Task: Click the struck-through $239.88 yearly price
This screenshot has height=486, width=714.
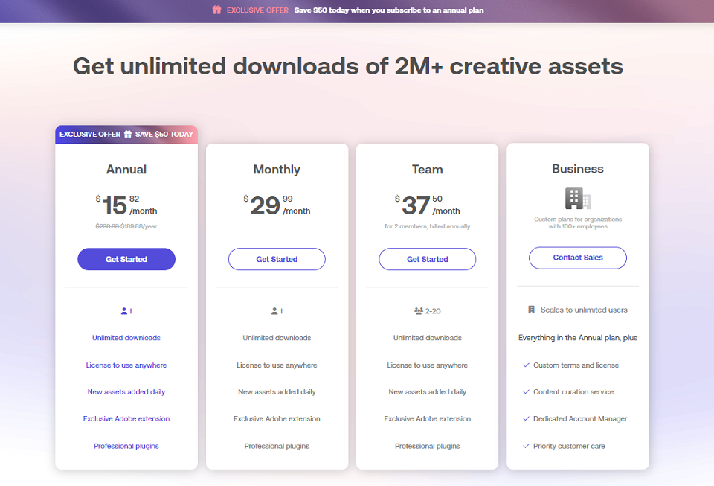Action: (107, 226)
